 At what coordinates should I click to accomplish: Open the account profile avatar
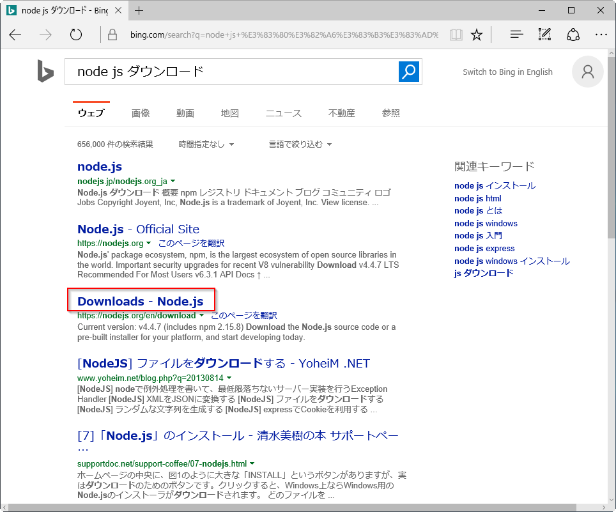point(588,72)
